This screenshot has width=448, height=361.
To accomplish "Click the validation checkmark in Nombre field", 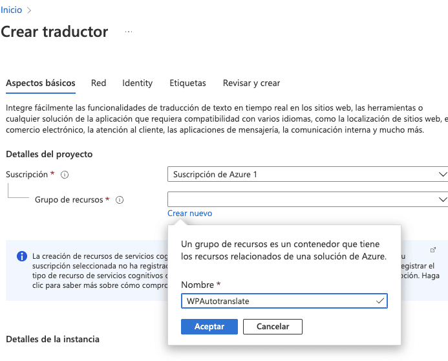I will tap(380, 301).
